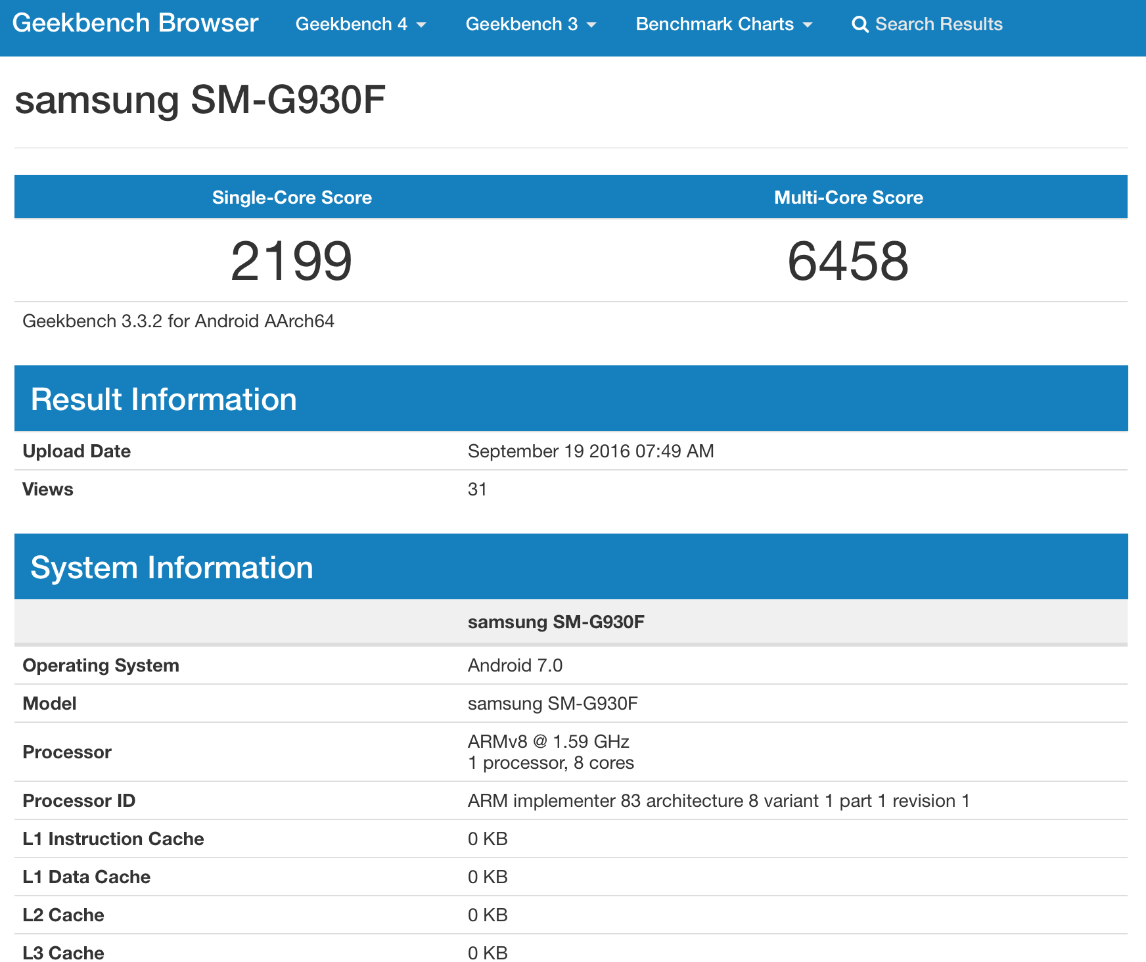Click the Geekbench Browser brand link

(x=135, y=24)
